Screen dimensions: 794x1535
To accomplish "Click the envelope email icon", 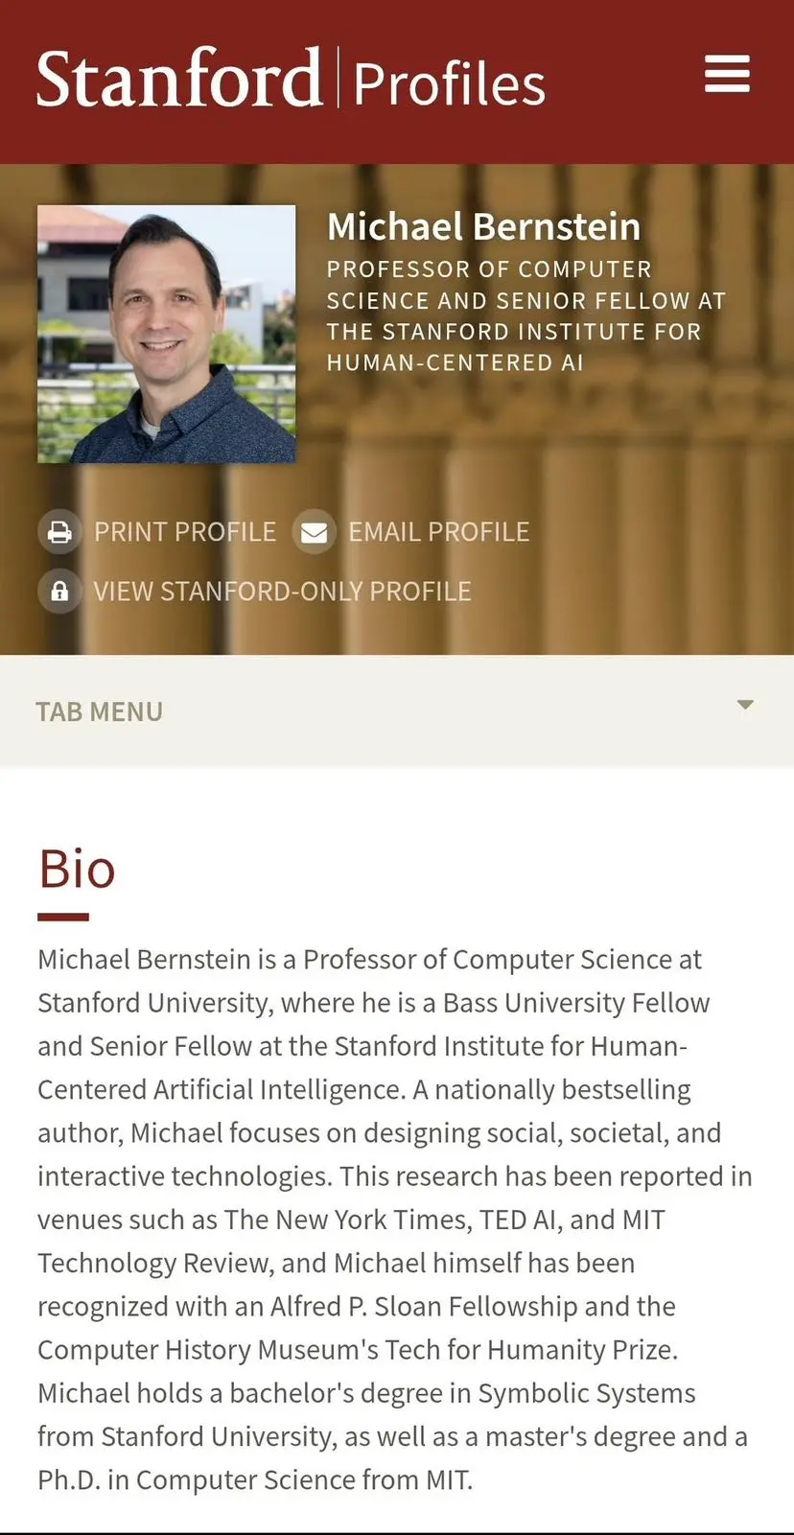I will 314,532.
